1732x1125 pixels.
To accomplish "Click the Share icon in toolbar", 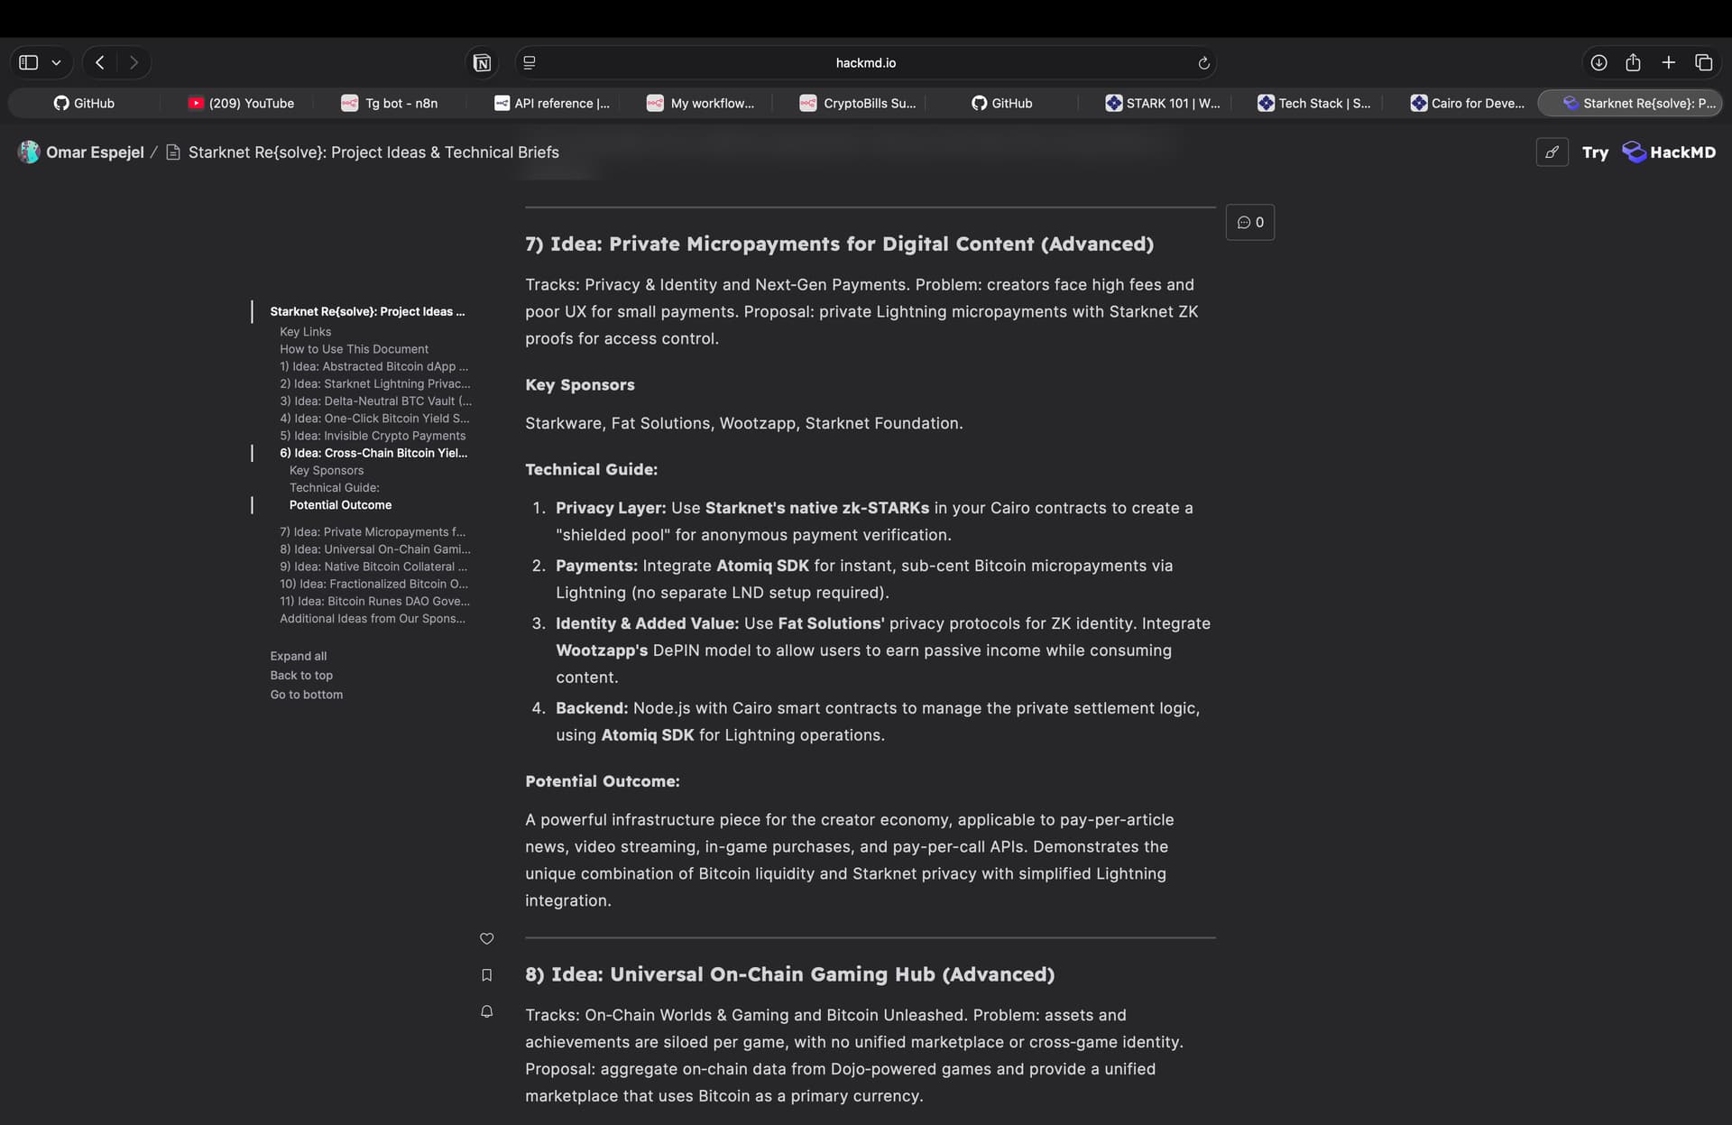I will [x=1633, y=62].
